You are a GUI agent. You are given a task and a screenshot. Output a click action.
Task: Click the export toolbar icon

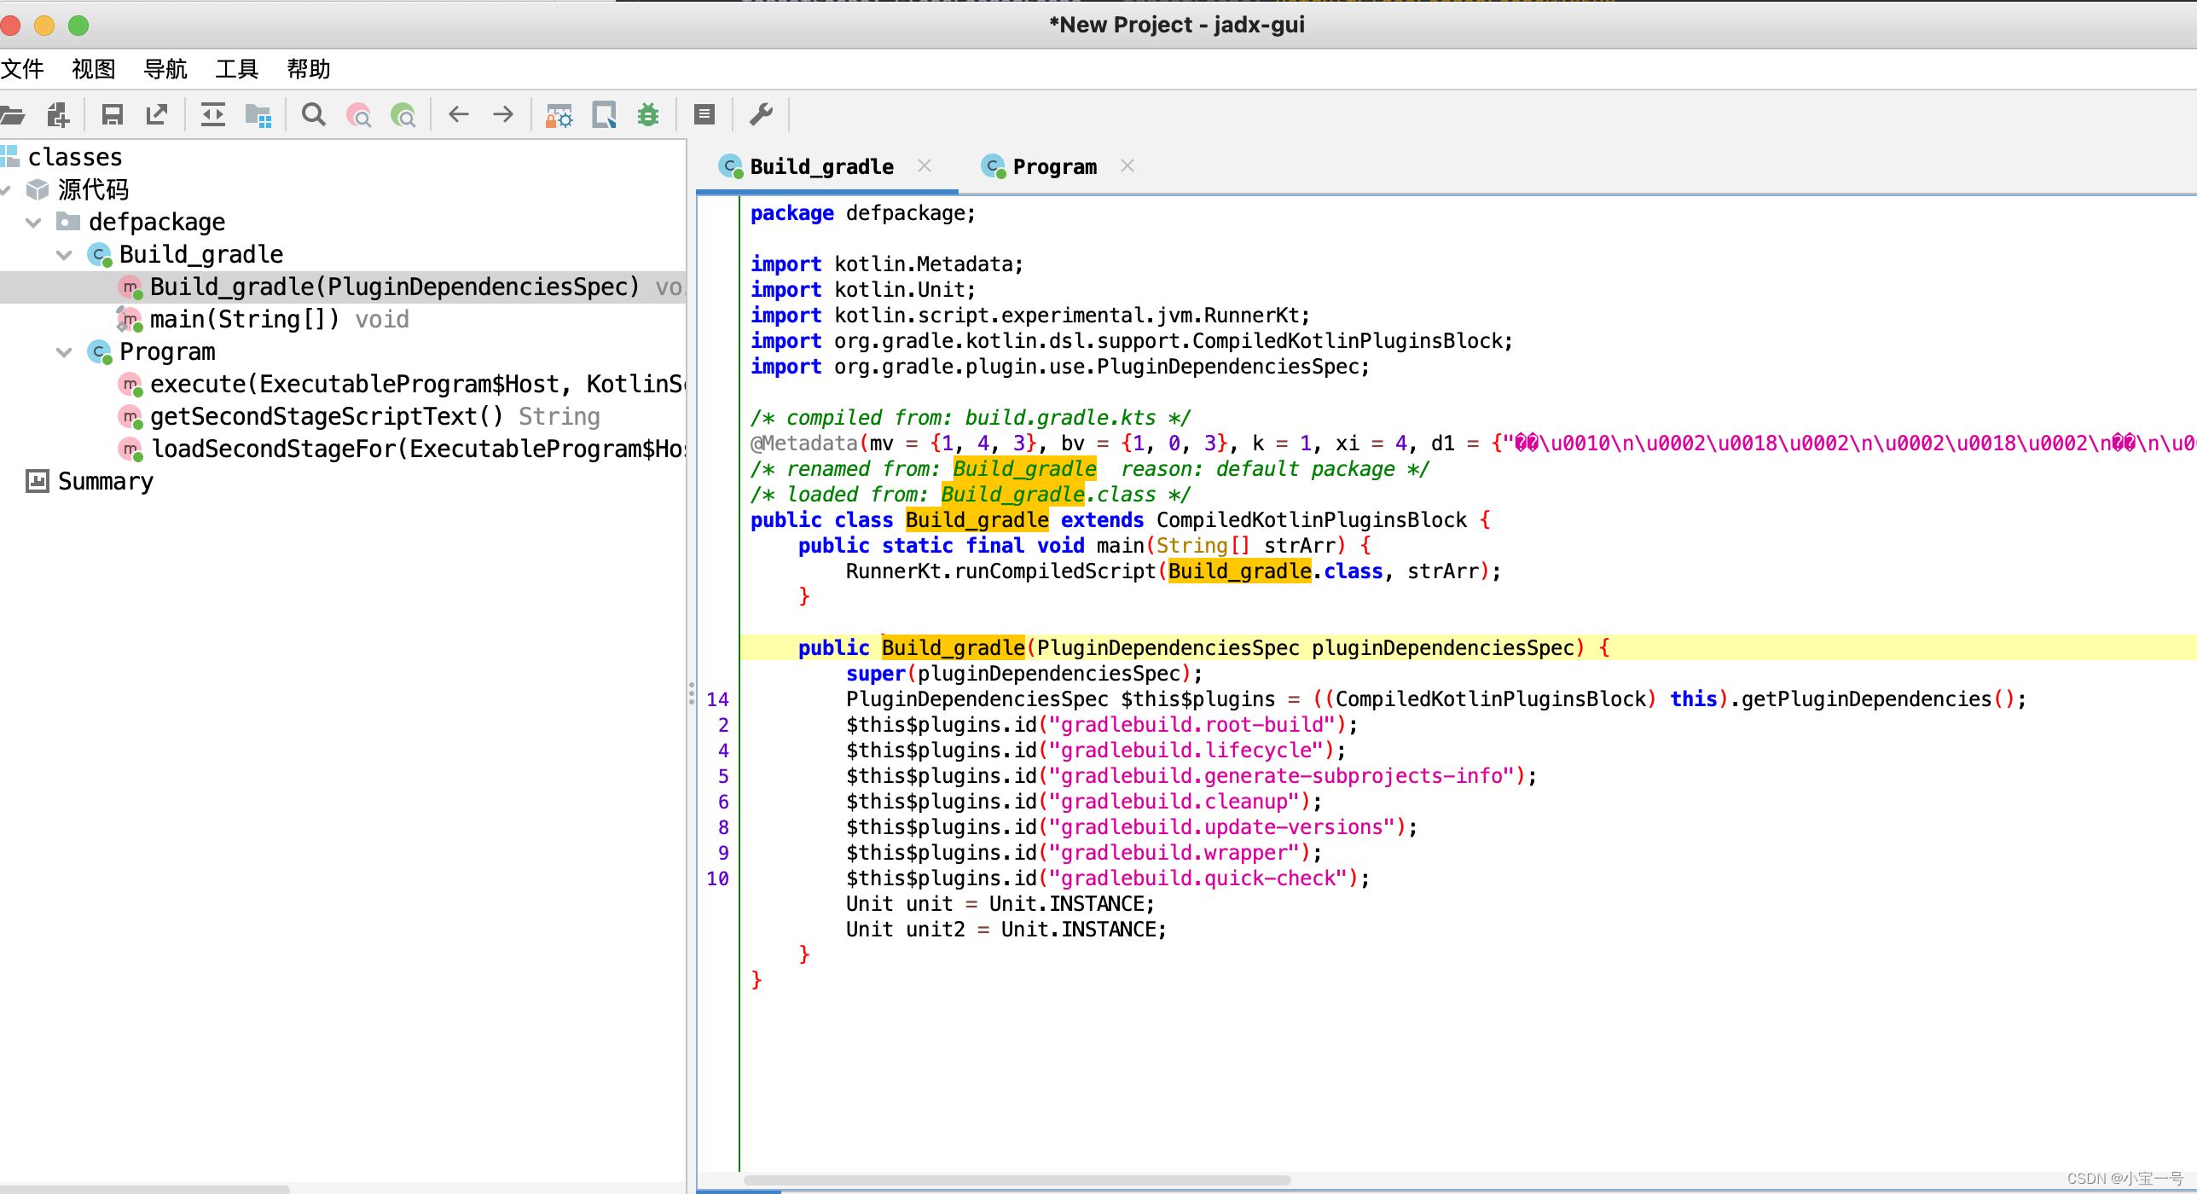coord(157,114)
